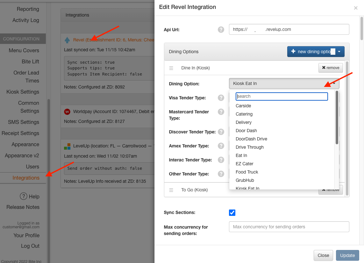Image resolution: width=364 pixels, height=263 pixels.
Task: Click the Visa Tender Type help icon
Action: pyautogui.click(x=221, y=98)
